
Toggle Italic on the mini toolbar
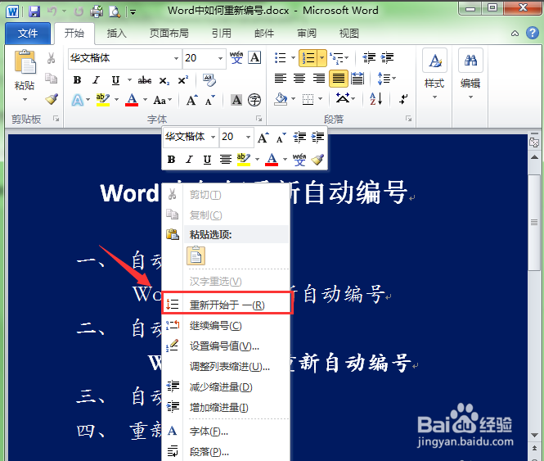click(x=189, y=160)
